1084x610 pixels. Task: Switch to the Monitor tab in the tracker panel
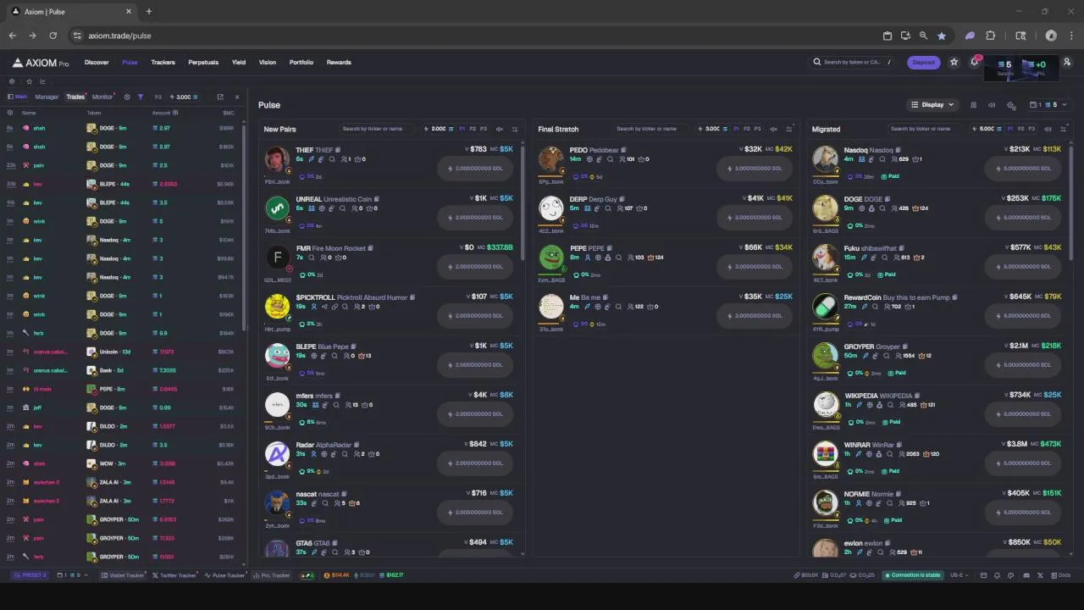click(x=102, y=97)
